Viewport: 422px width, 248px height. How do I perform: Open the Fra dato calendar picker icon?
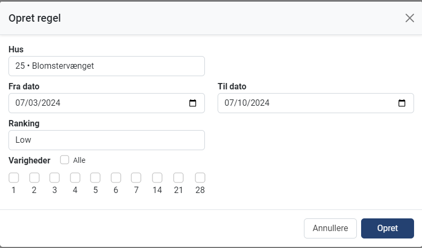click(193, 103)
